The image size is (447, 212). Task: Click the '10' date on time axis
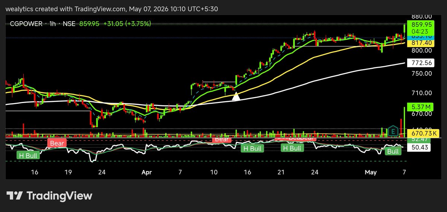[x=213, y=172]
